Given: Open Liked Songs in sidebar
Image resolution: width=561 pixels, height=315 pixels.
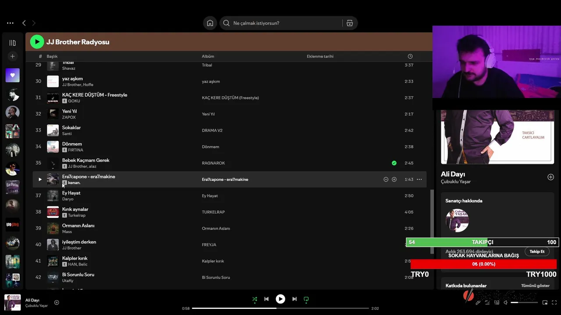Looking at the screenshot, I should pos(12,75).
